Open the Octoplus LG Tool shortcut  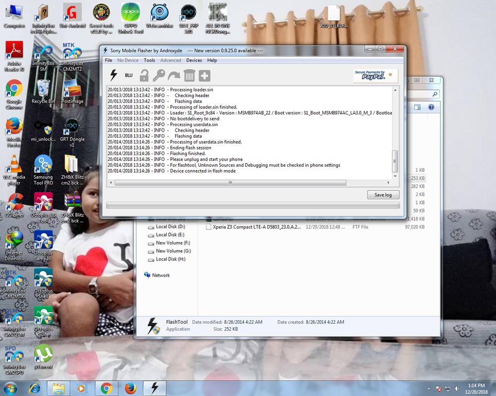point(43,208)
